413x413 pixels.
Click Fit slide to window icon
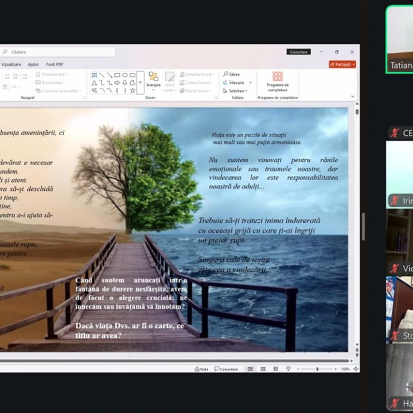point(354,369)
